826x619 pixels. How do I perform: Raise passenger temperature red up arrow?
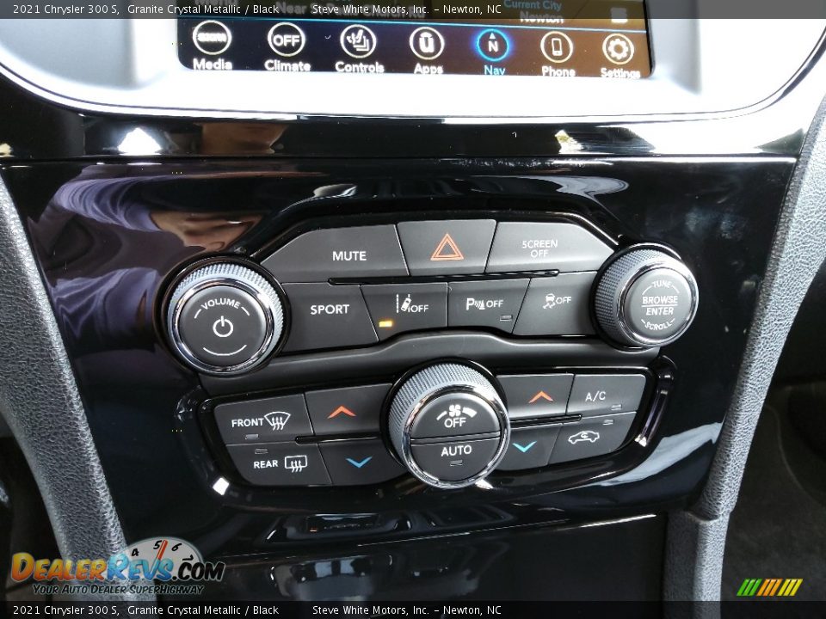tap(539, 396)
